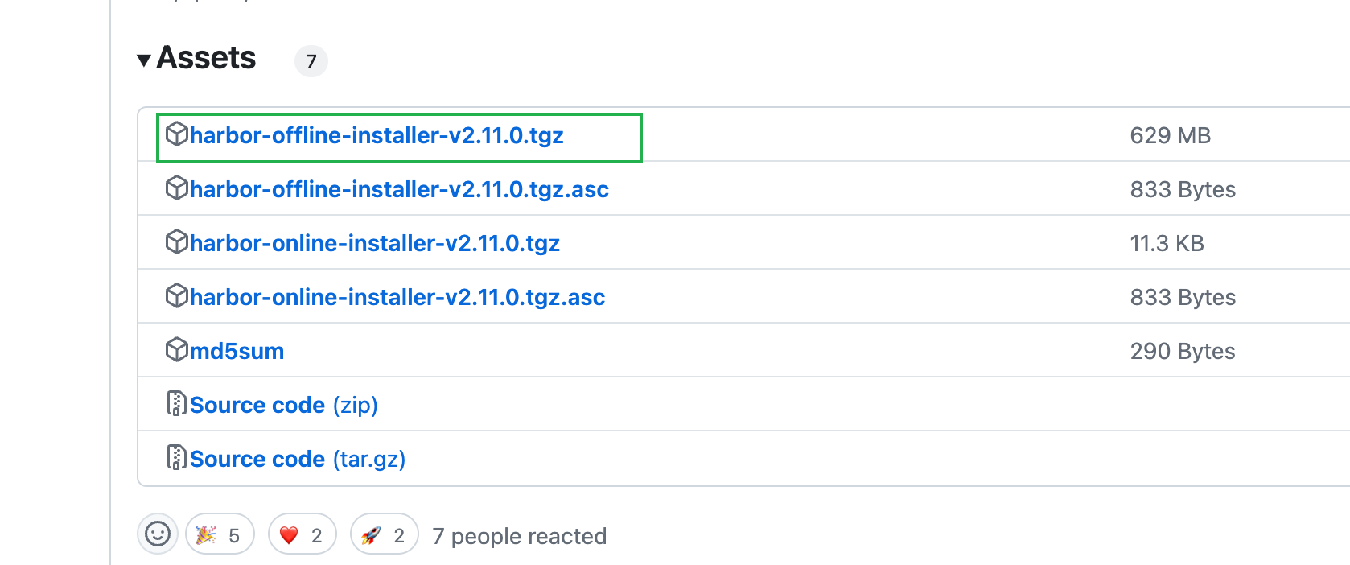Viewport: 1350px width, 565px height.
Task: Click archive icon beside Source code (tar.gz)
Action: 176,457
